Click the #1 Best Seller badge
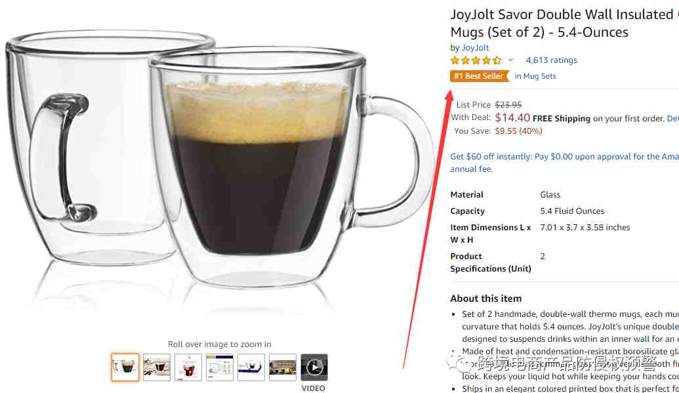The width and height of the screenshot is (679, 393). [480, 76]
